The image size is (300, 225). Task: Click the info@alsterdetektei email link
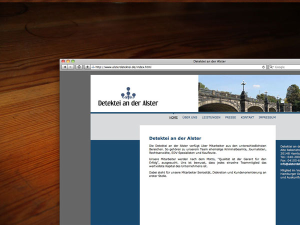click(x=290, y=164)
